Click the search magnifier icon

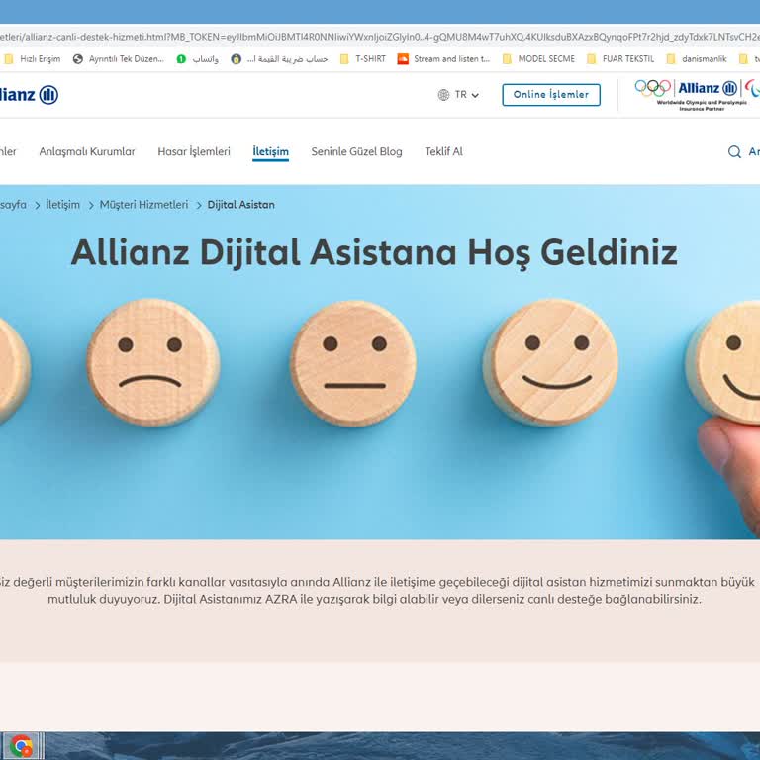[734, 151]
